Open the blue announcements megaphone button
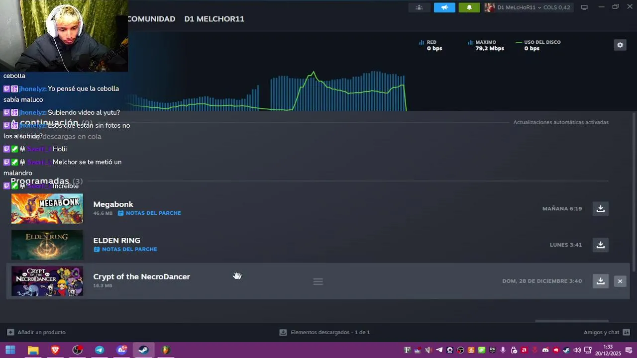Viewport: 637px width, 358px height. pyautogui.click(x=444, y=7)
